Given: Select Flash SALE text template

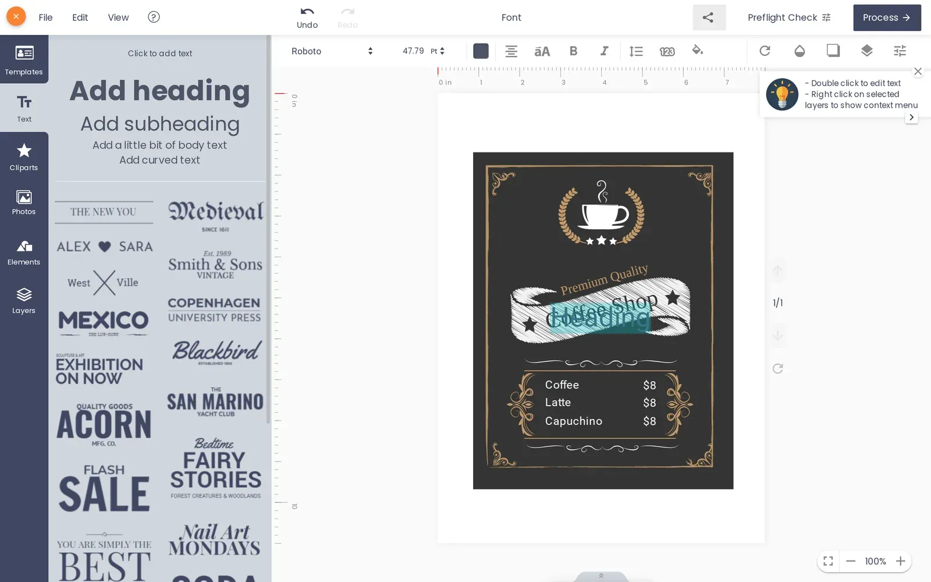Looking at the screenshot, I should pos(104,488).
